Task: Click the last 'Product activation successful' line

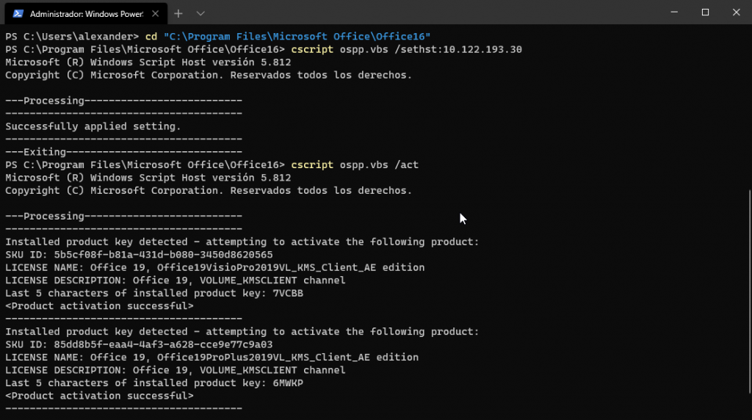Action: coord(99,396)
